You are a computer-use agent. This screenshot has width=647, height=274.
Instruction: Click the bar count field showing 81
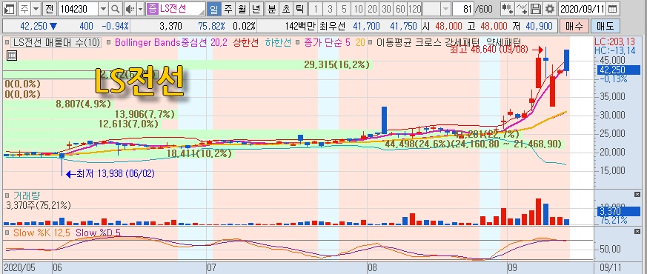[x=463, y=9]
